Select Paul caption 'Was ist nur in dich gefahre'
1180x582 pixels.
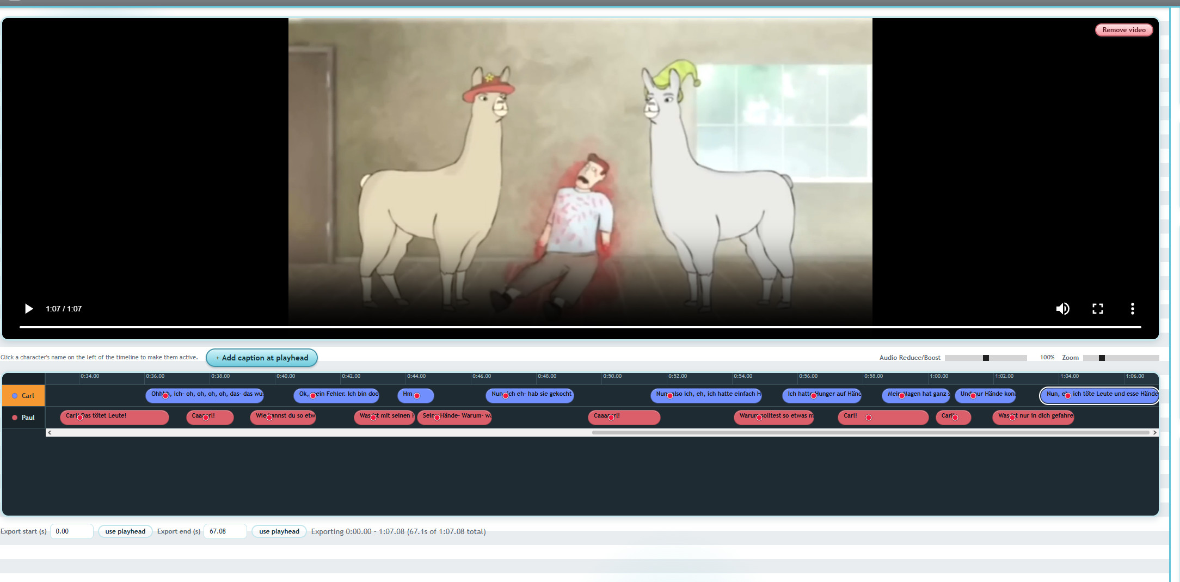tap(1033, 417)
